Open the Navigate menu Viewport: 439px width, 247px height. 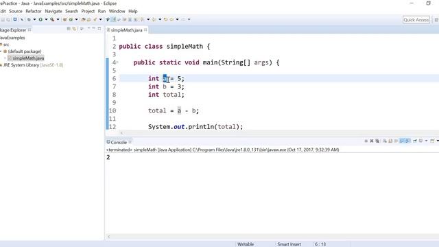point(54,11)
